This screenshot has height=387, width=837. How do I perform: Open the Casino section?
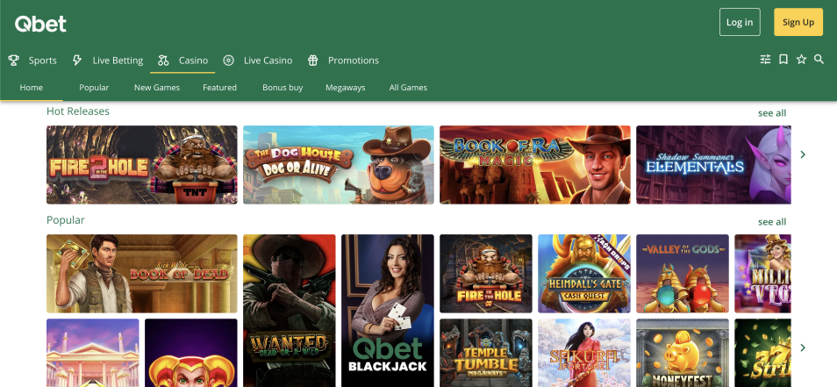[193, 61]
